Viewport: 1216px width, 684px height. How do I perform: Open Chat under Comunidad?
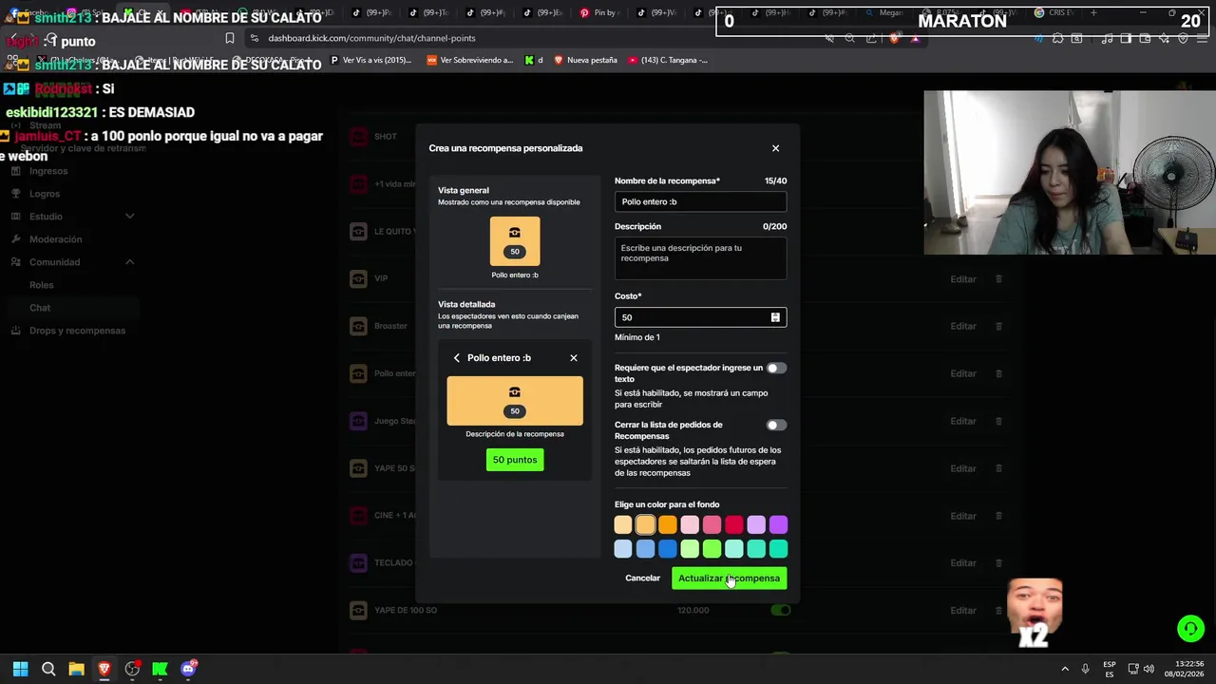[40, 308]
